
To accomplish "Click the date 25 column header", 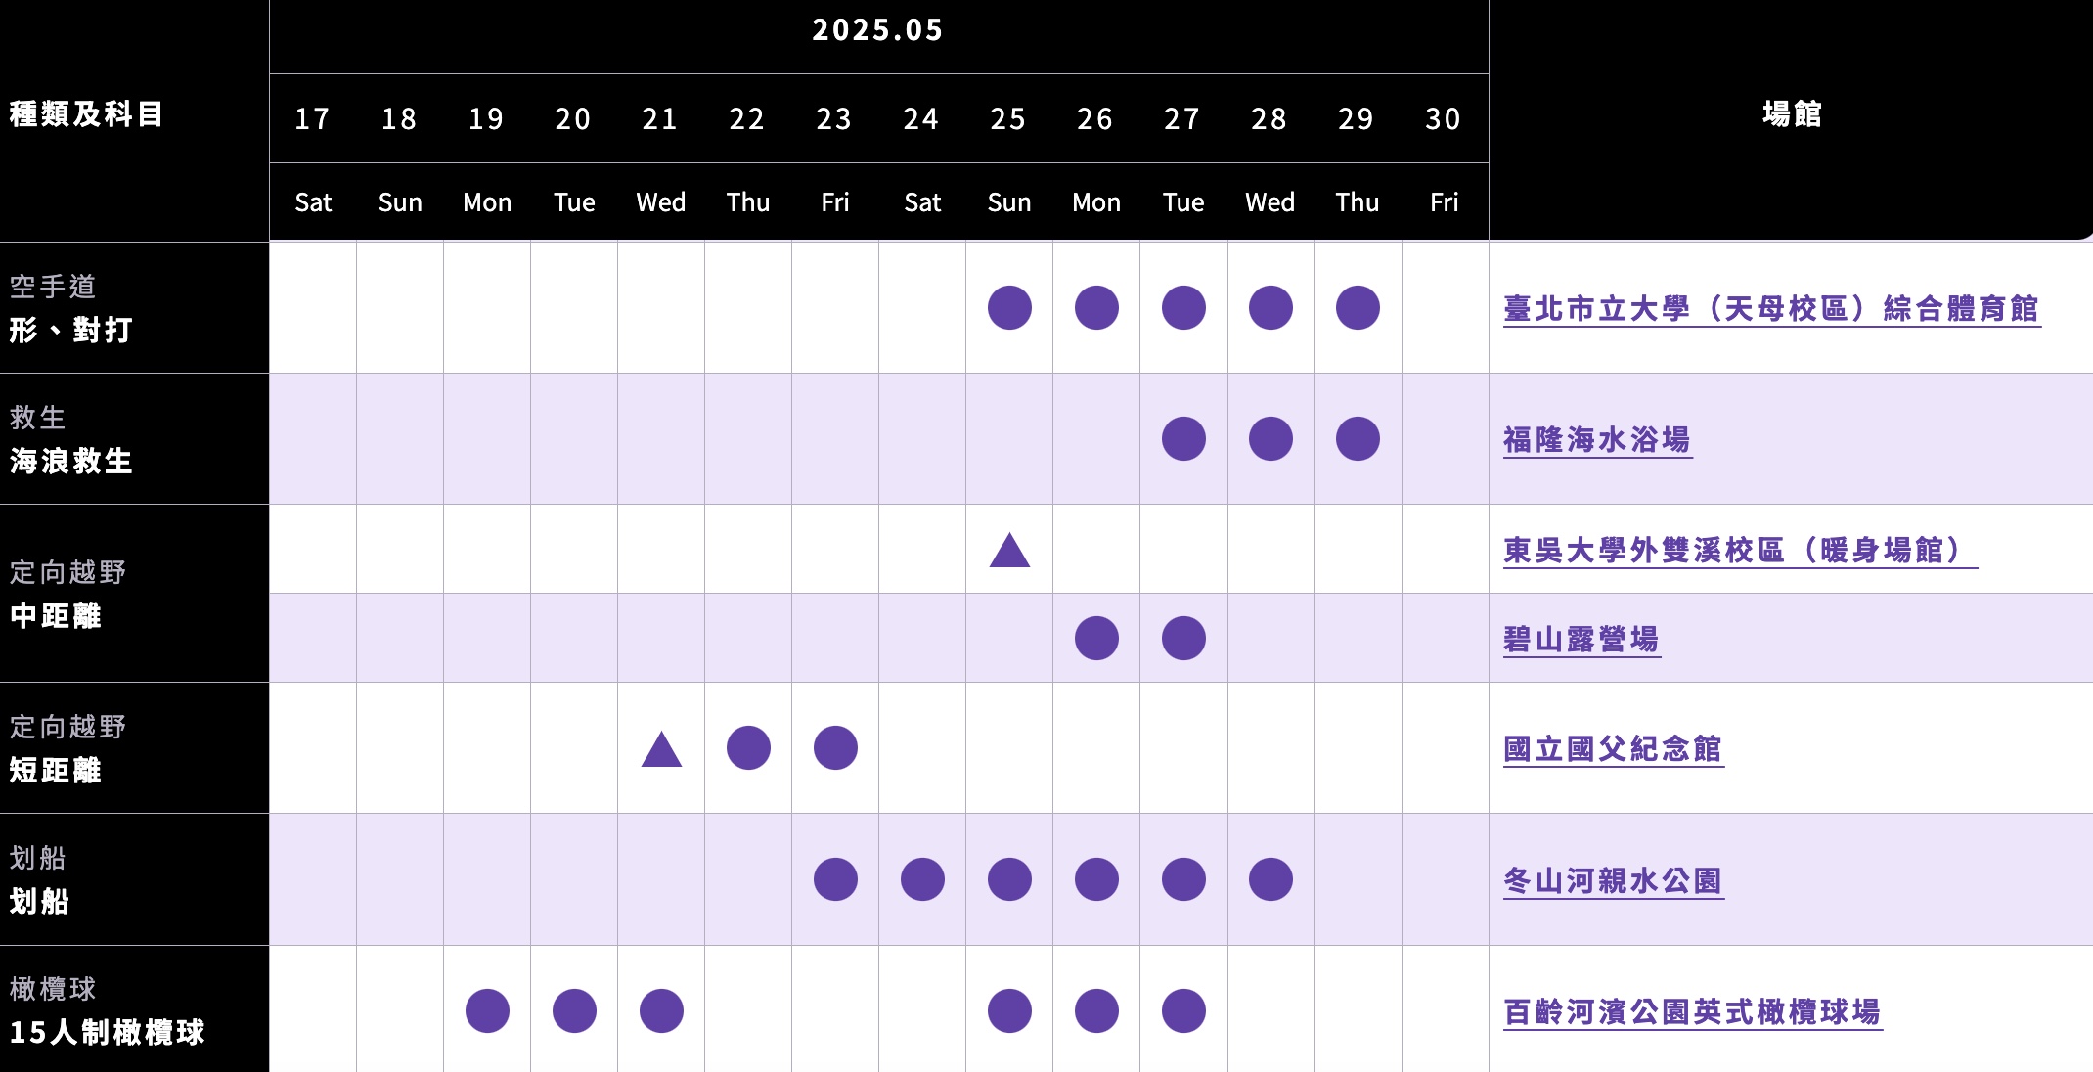I will click(x=1008, y=119).
